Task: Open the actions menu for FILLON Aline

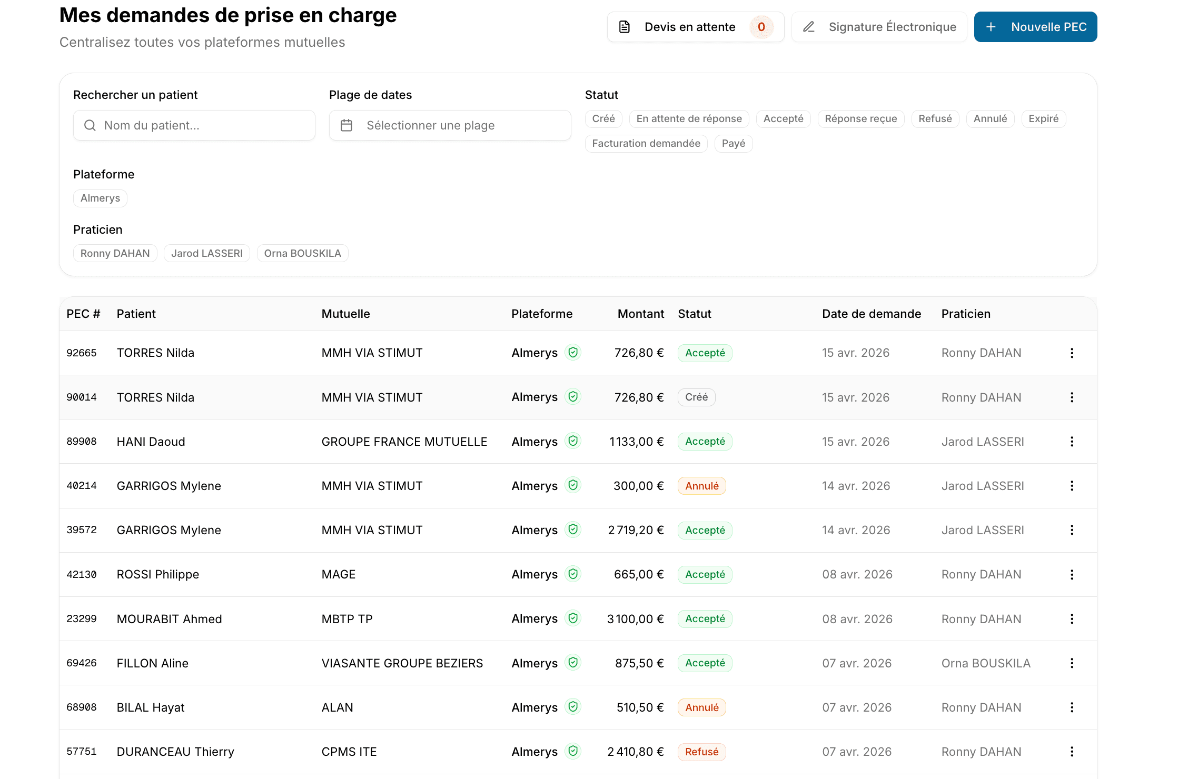Action: click(x=1072, y=663)
